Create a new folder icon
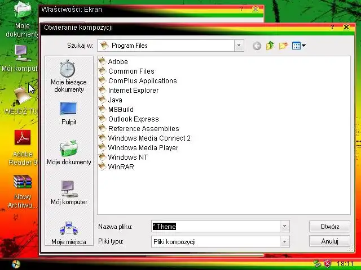 click(x=283, y=46)
